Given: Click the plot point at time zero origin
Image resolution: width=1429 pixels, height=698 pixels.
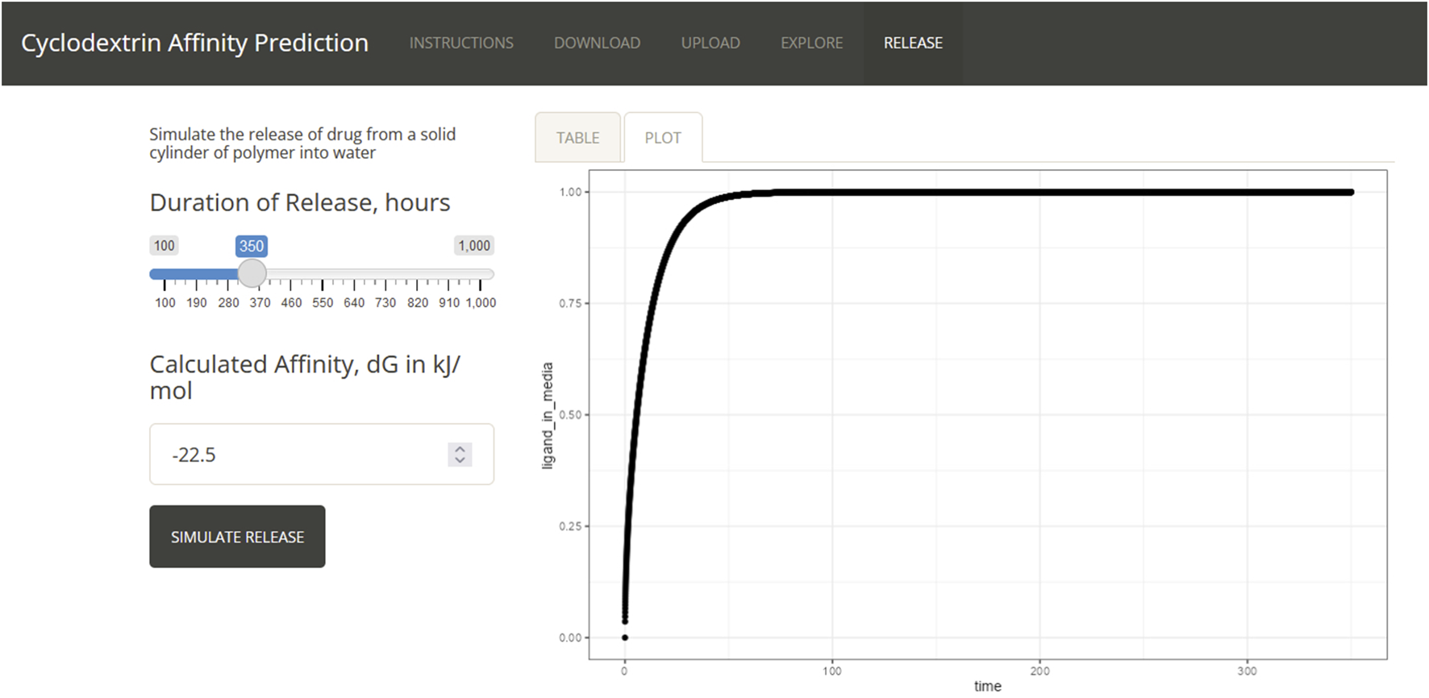Looking at the screenshot, I should point(625,638).
